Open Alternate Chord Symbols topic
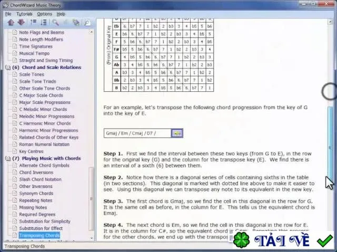337x252 pixels. click(x=44, y=165)
